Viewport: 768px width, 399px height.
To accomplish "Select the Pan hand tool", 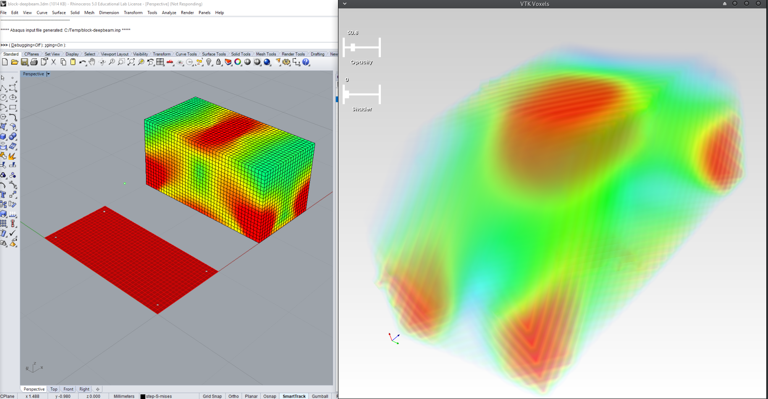I will coord(92,62).
